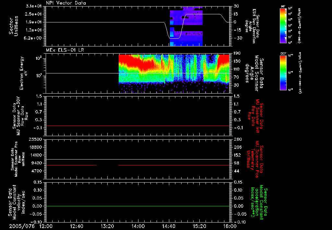
Task: Click the "152" telemetry tick label
Action: [x=237, y=155]
